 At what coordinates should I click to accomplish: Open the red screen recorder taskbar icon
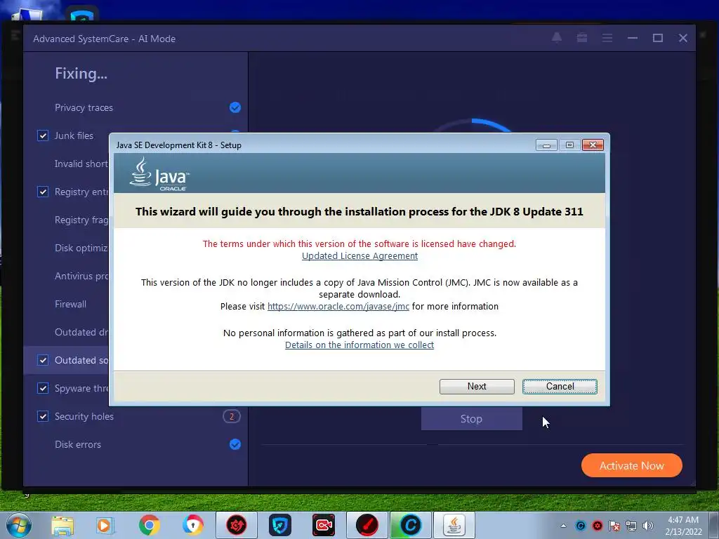[323, 525]
